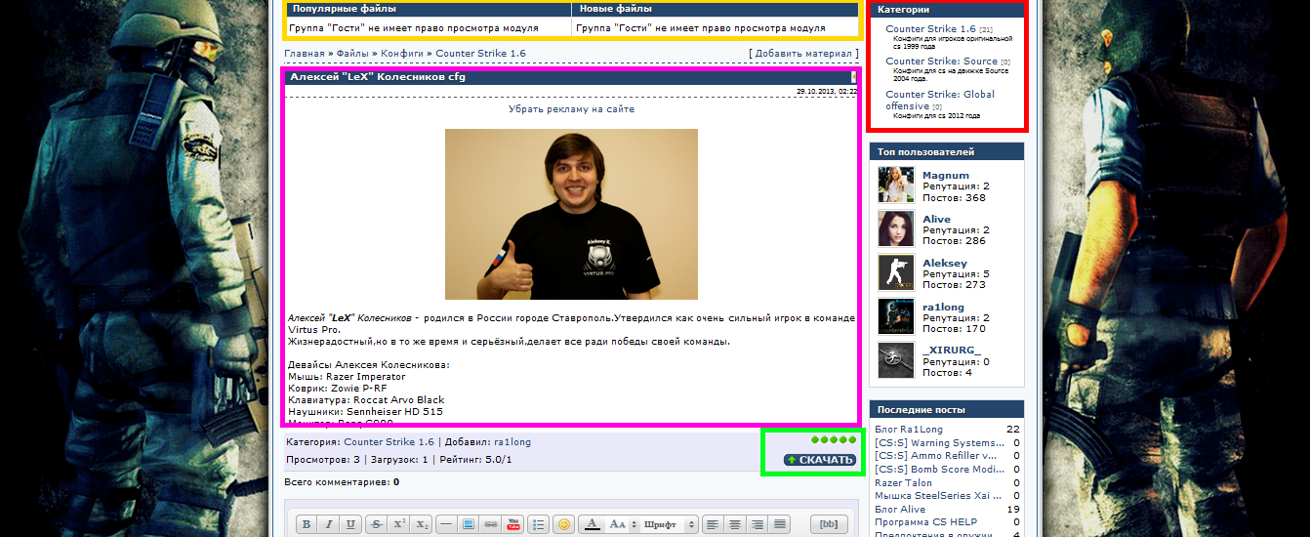Click the Всего комментариев count text
The width and height of the screenshot is (1310, 537).
click(x=342, y=482)
